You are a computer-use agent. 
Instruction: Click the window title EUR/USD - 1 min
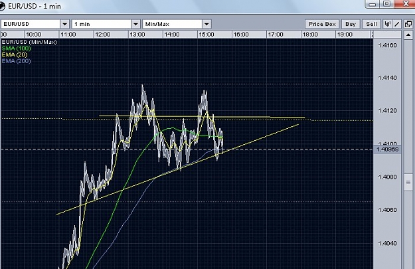click(35, 7)
